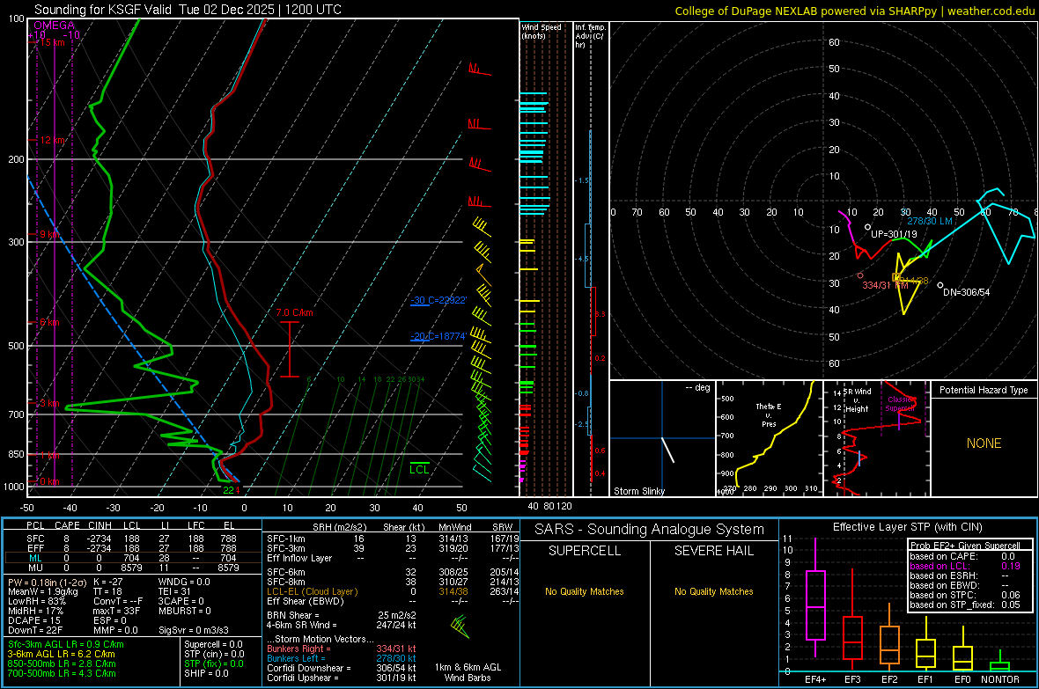
Task: Click the sounding title for KSGF
Action: (188, 10)
